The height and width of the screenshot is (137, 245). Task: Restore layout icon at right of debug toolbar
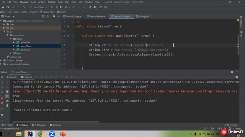coord(237,77)
